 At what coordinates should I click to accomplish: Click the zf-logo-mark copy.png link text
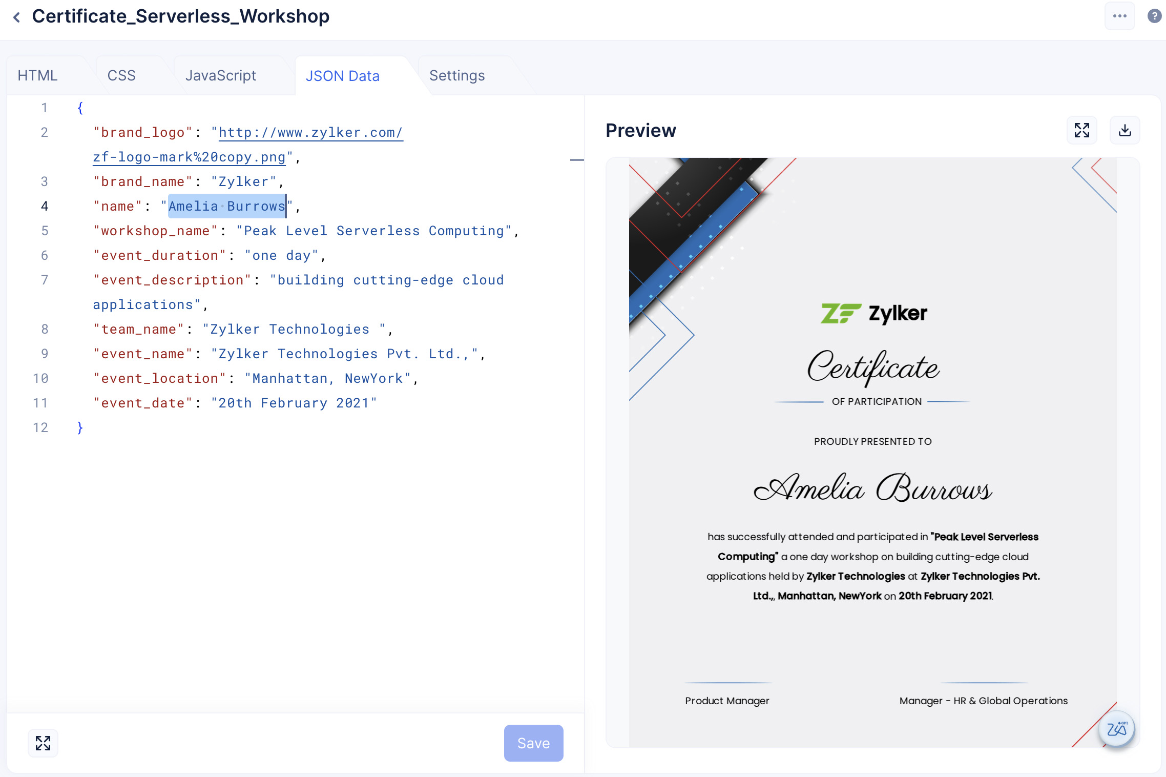coord(189,157)
